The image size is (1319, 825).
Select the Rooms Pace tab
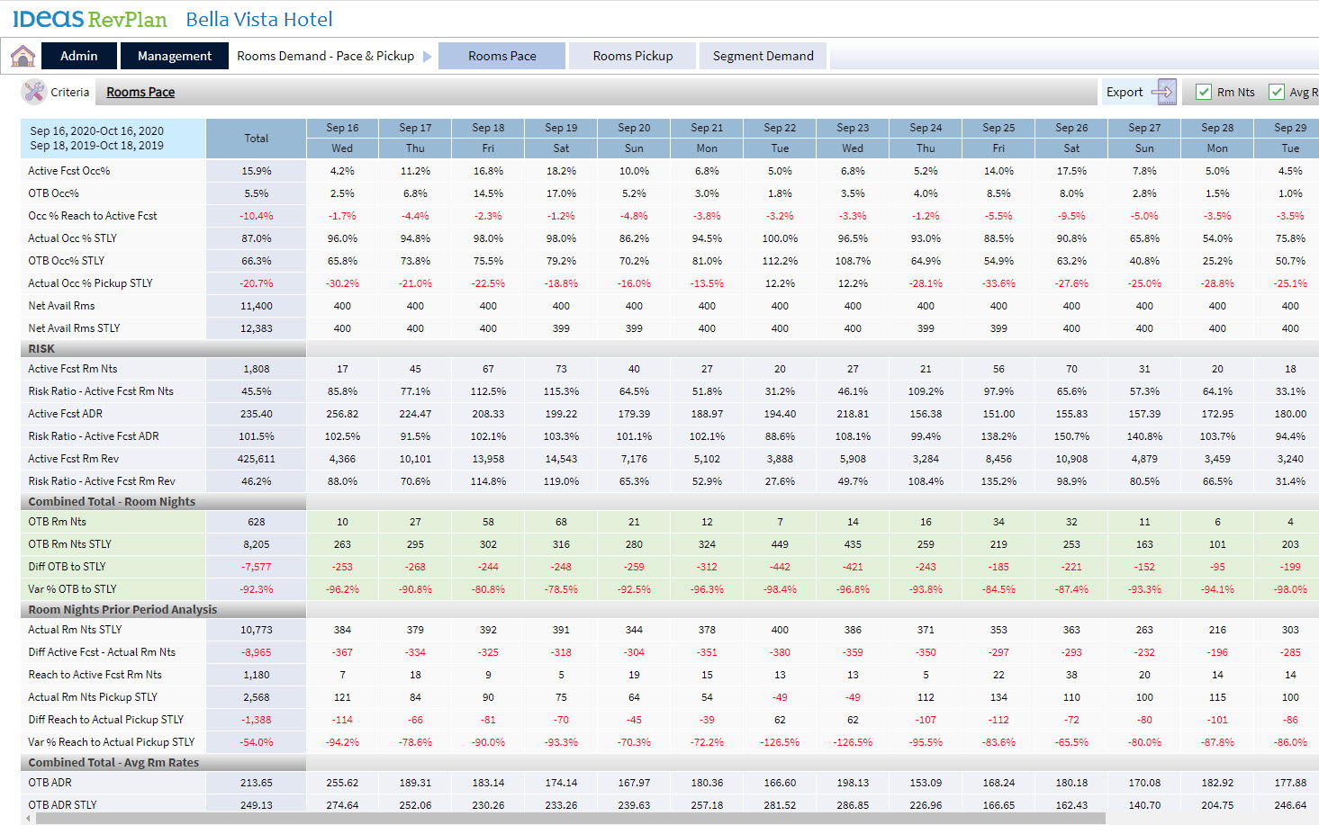(501, 56)
